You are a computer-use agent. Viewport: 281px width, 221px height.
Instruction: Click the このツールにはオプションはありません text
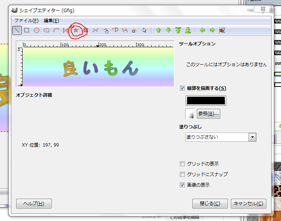(x=226, y=65)
